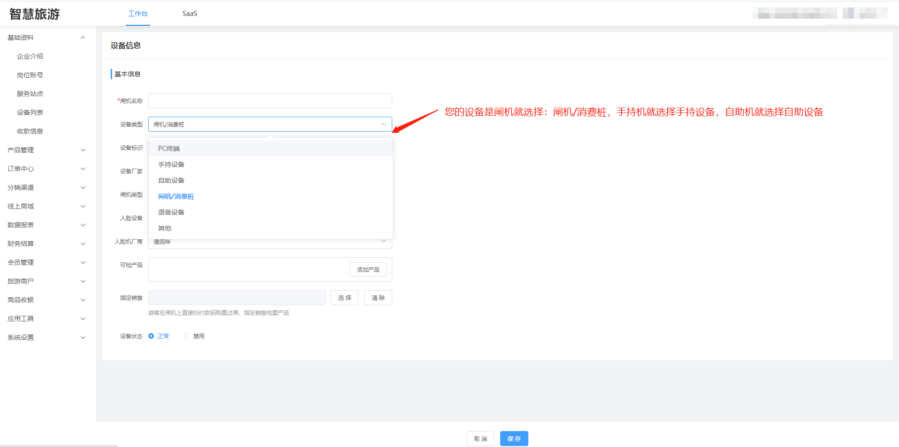Switch to the SaaS tab
This screenshot has width=899, height=447.
[x=190, y=14]
